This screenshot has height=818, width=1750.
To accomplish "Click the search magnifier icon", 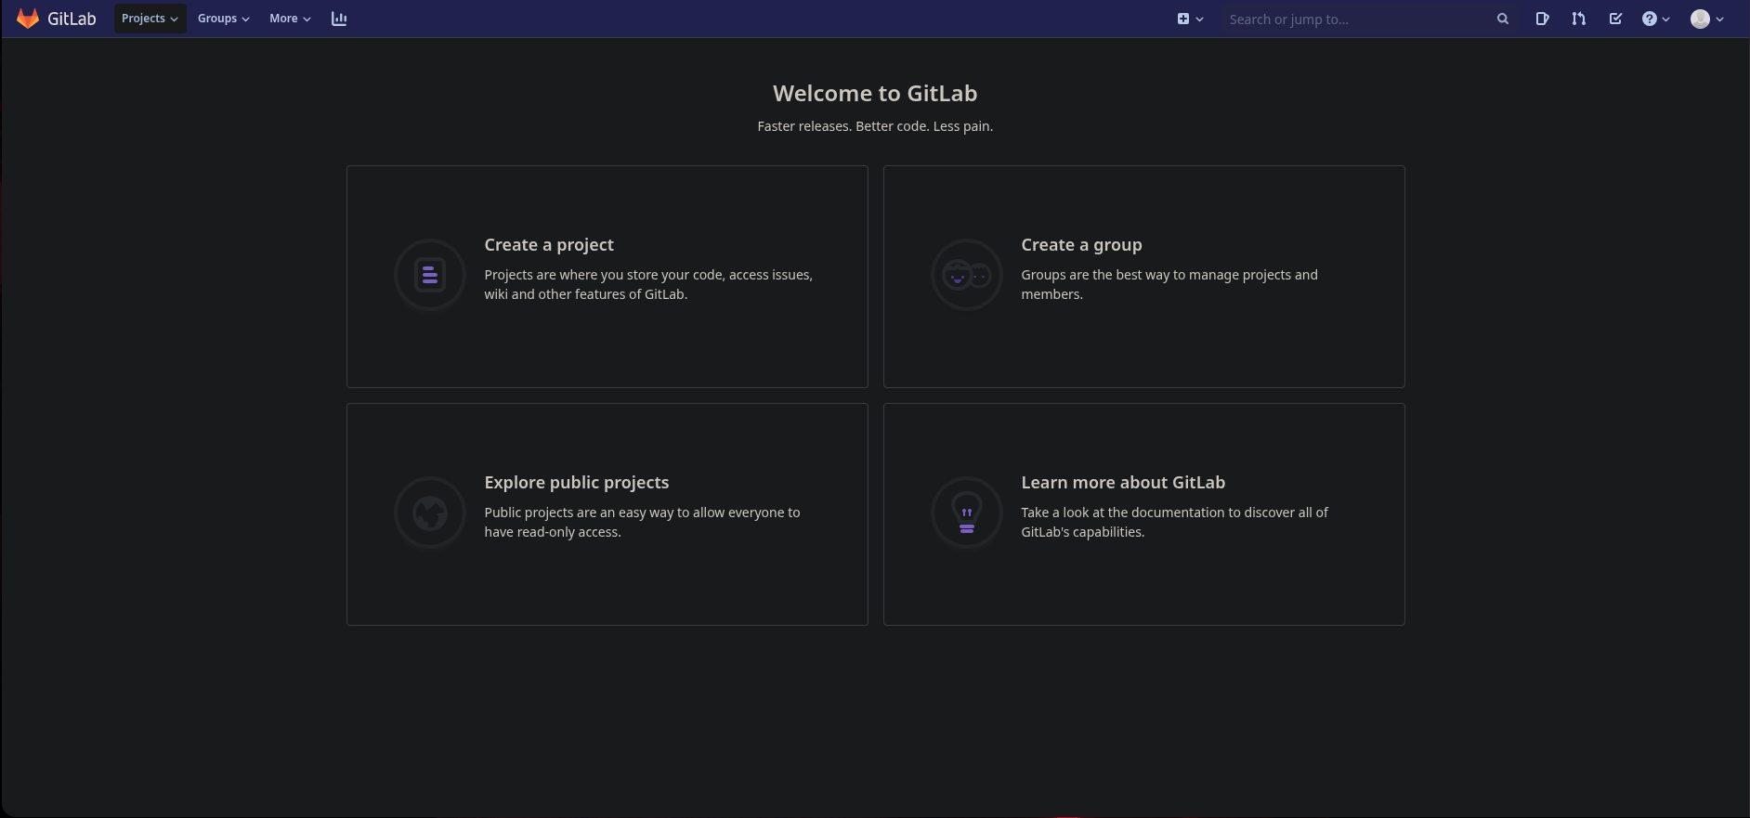I will (x=1503, y=19).
